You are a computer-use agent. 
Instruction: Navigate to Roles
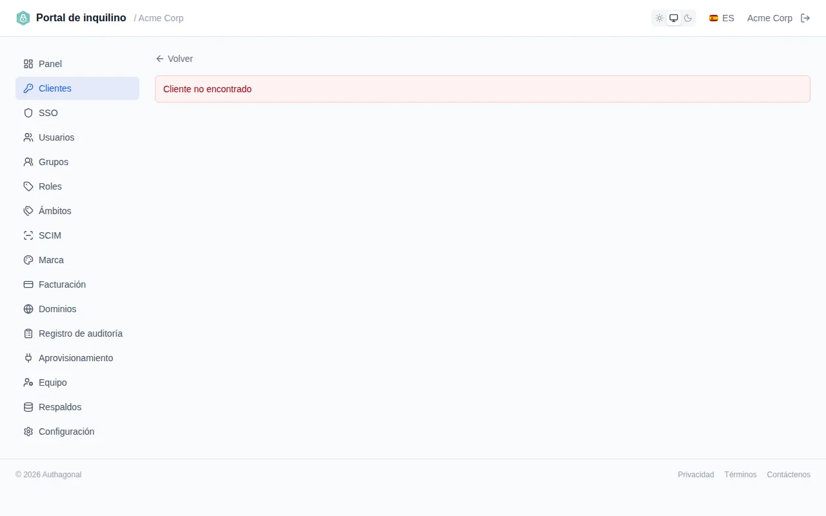click(x=77, y=186)
